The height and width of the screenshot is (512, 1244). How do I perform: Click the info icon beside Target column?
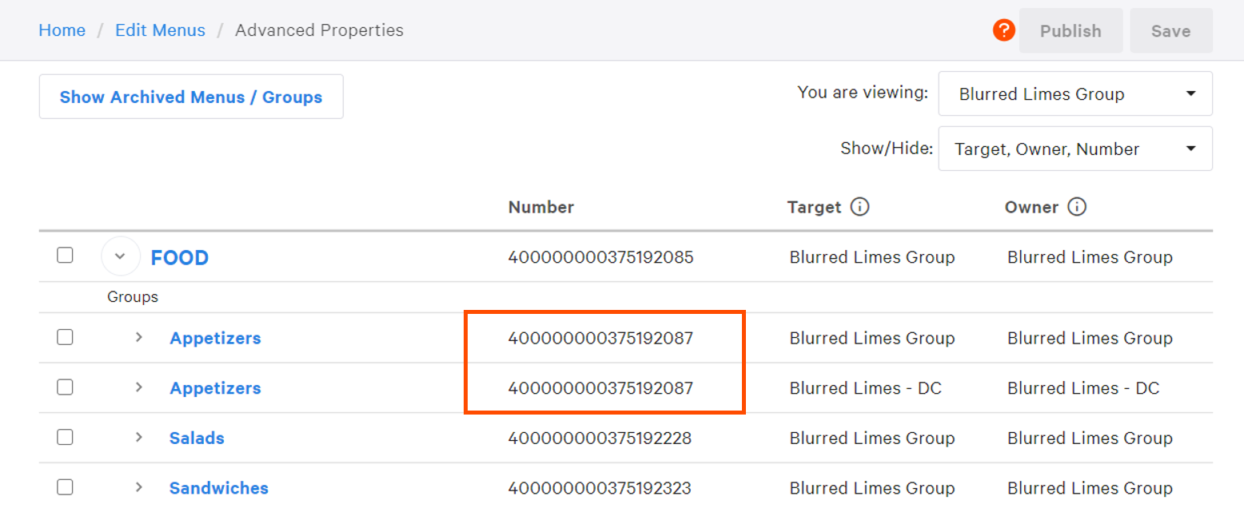tap(860, 206)
